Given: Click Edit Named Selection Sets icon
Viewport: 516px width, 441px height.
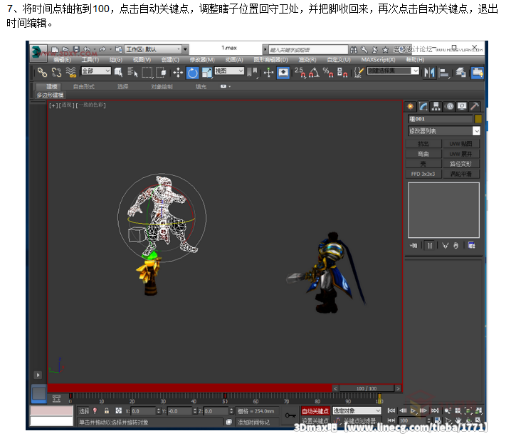Looking at the screenshot, I should coord(359,72).
